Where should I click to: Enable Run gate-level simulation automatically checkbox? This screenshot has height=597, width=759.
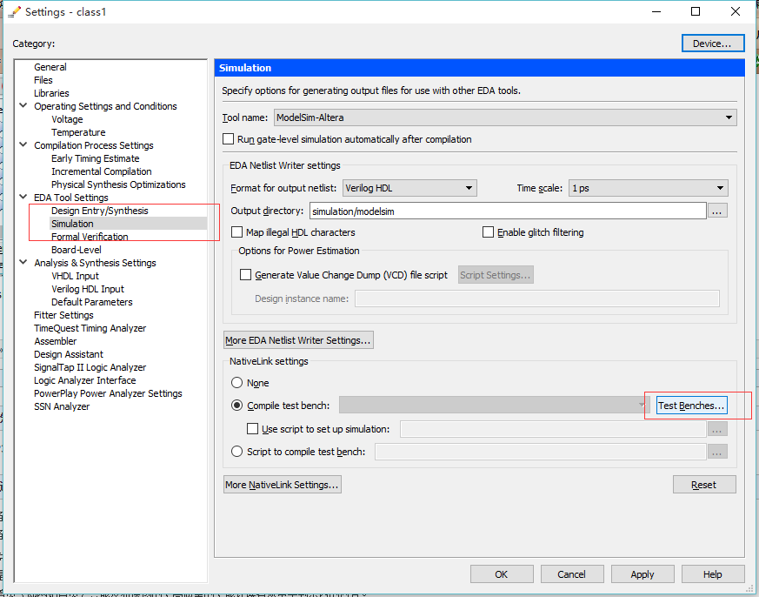point(228,139)
